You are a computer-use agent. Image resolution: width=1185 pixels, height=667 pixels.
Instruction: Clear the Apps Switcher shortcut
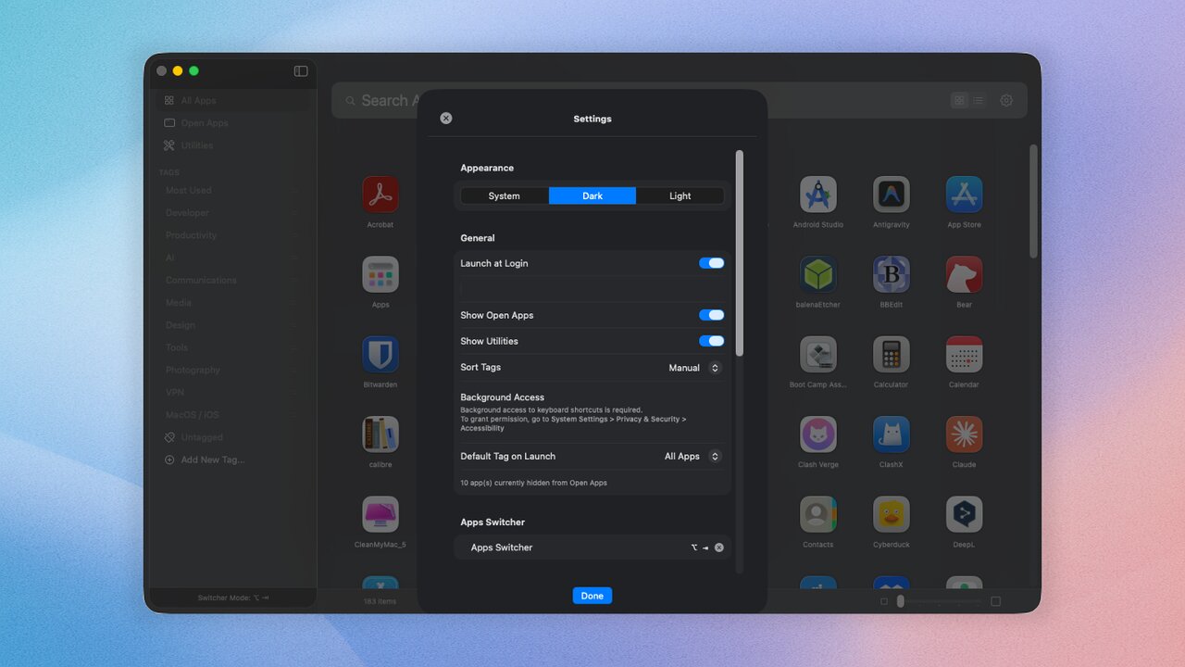719,547
